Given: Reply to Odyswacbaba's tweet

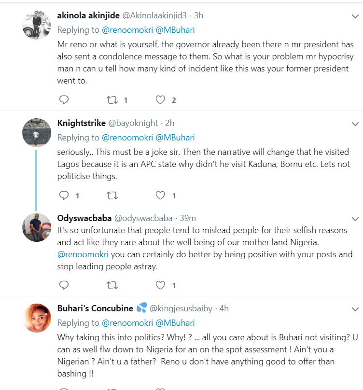Looking at the screenshot, I should tap(64, 284).
